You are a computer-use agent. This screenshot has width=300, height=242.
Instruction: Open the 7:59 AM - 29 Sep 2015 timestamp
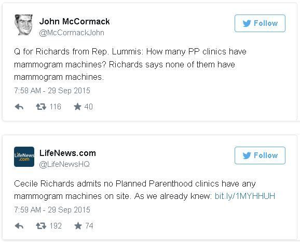pyautogui.click(x=52, y=210)
